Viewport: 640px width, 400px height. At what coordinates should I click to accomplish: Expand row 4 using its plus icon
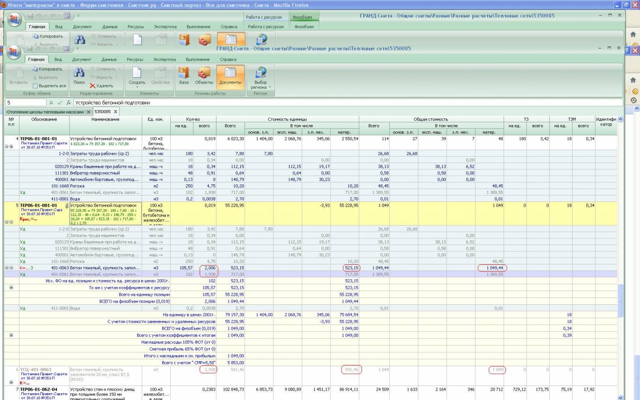11,146
